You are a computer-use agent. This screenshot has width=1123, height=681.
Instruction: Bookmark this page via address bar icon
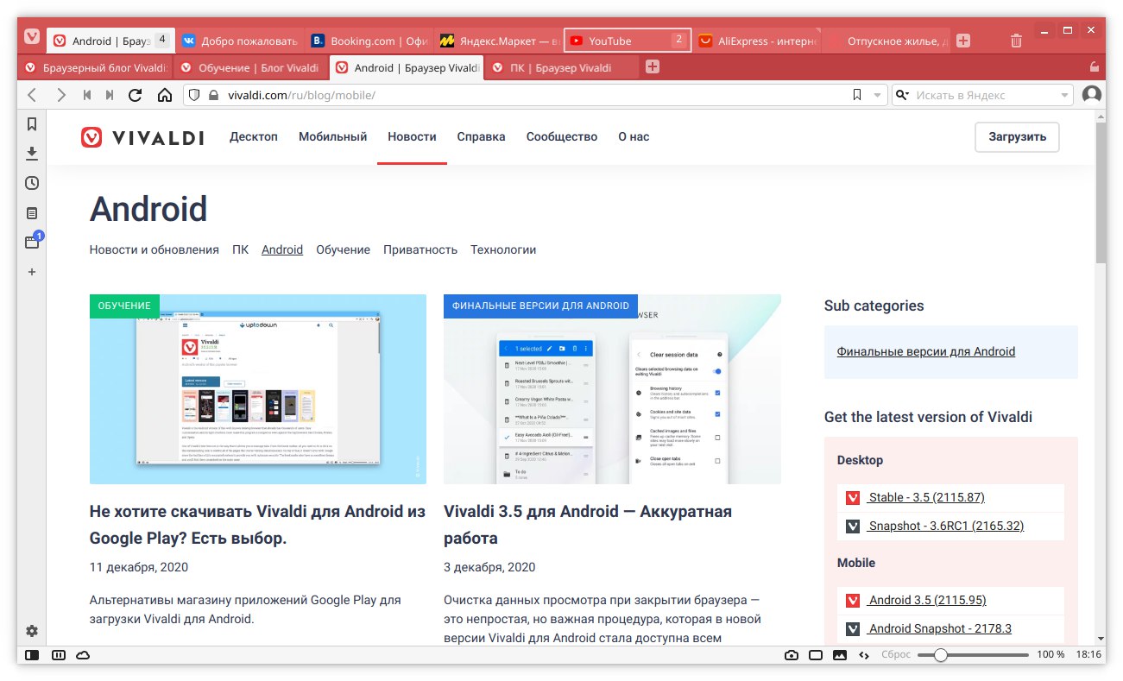tap(856, 95)
